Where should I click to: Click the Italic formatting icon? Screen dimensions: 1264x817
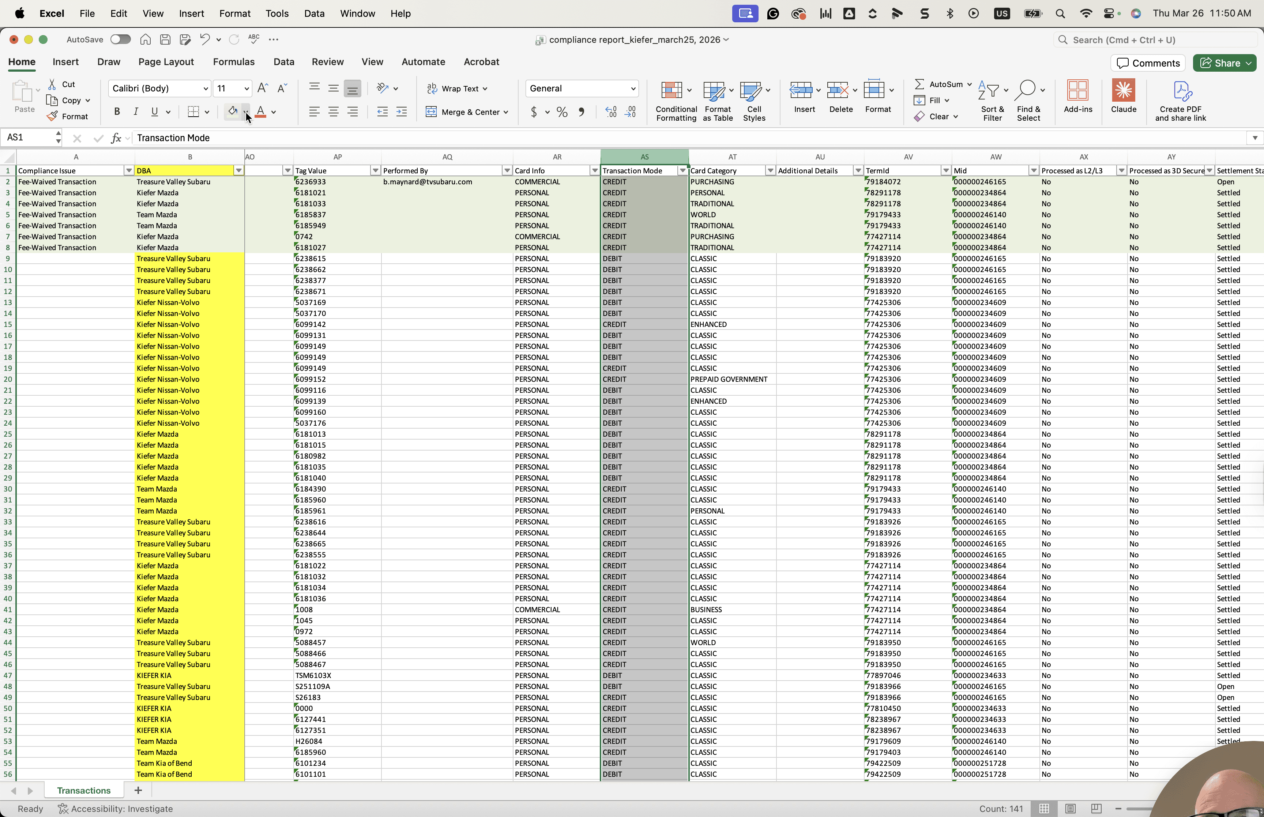coord(136,112)
